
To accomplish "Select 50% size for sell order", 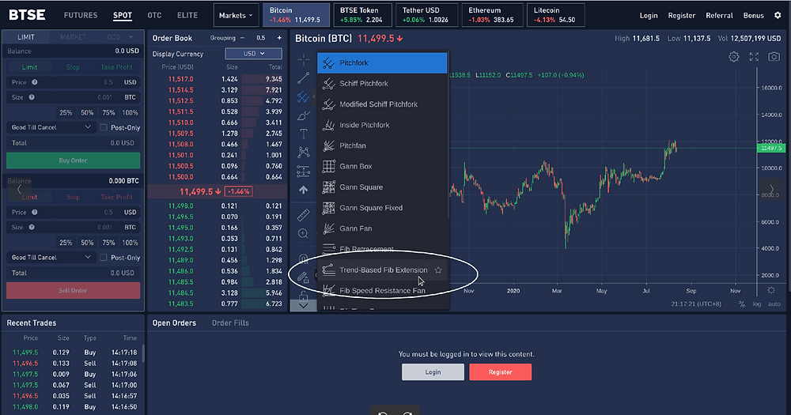I will (x=87, y=243).
